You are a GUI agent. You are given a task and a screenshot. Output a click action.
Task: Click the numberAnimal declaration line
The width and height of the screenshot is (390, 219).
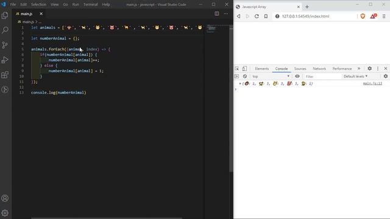pos(55,38)
